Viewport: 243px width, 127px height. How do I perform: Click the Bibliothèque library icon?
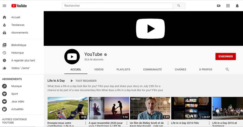click(5, 45)
